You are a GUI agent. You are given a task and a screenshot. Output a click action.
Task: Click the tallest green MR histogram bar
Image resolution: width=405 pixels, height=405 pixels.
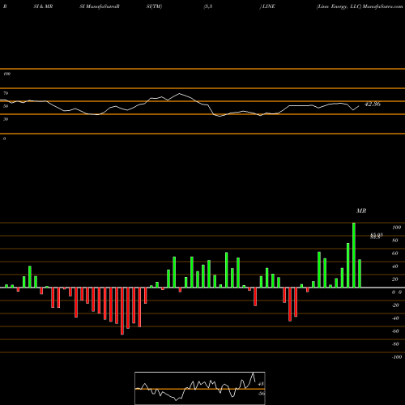tap(354, 255)
